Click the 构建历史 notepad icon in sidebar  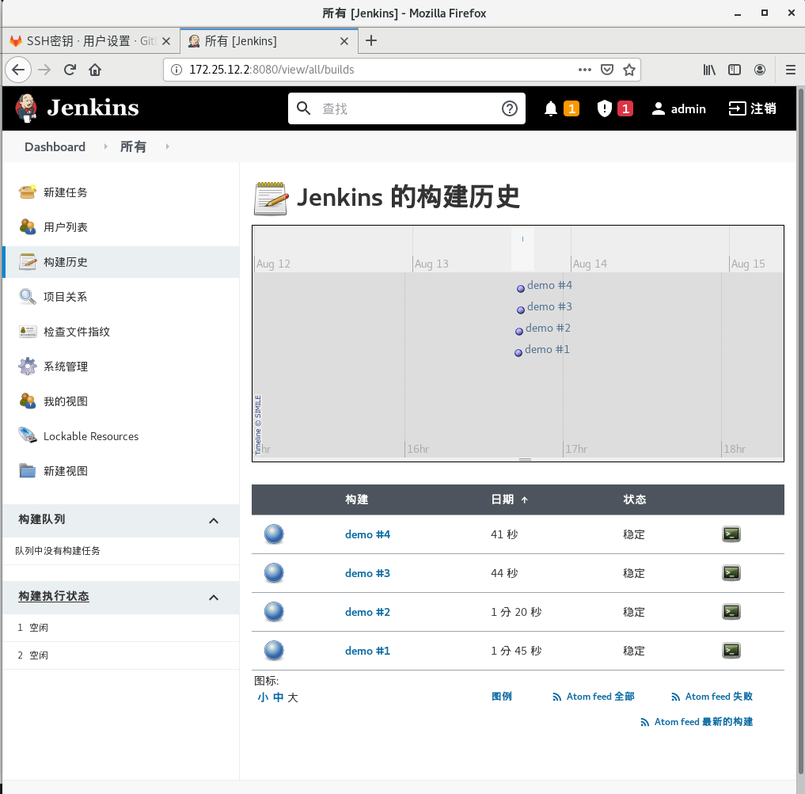click(x=27, y=261)
